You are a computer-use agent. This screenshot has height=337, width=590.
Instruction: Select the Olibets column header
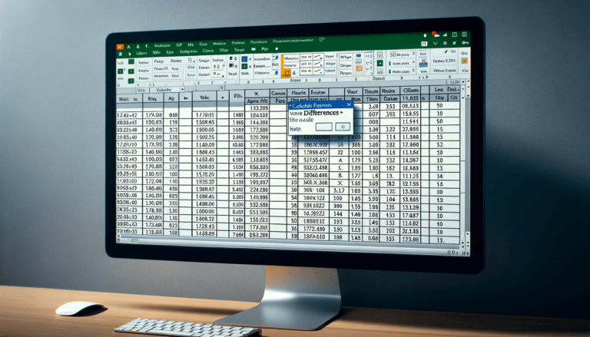(x=410, y=91)
